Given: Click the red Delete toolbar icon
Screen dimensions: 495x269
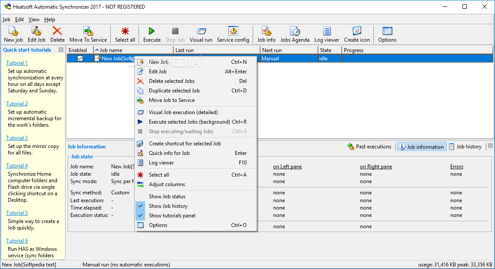Looking at the screenshot, I should [x=57, y=34].
